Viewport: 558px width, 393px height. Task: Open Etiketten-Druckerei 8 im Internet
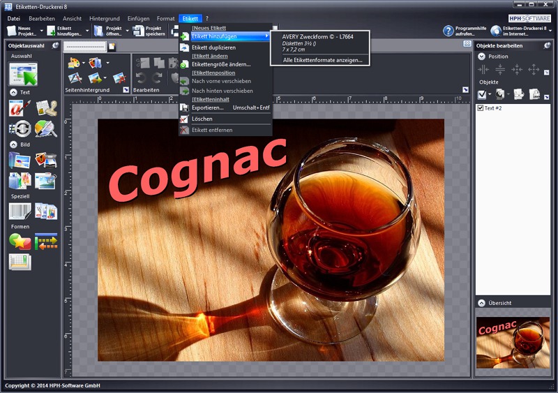tap(518, 31)
